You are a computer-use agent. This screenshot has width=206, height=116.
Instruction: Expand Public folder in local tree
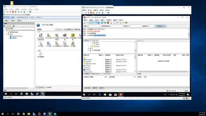(x=92, y=44)
